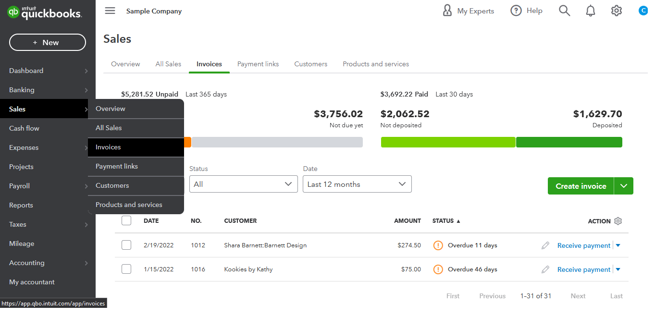The width and height of the screenshot is (655, 329).
Task: Open the hamburger navigation menu
Action: point(110,11)
